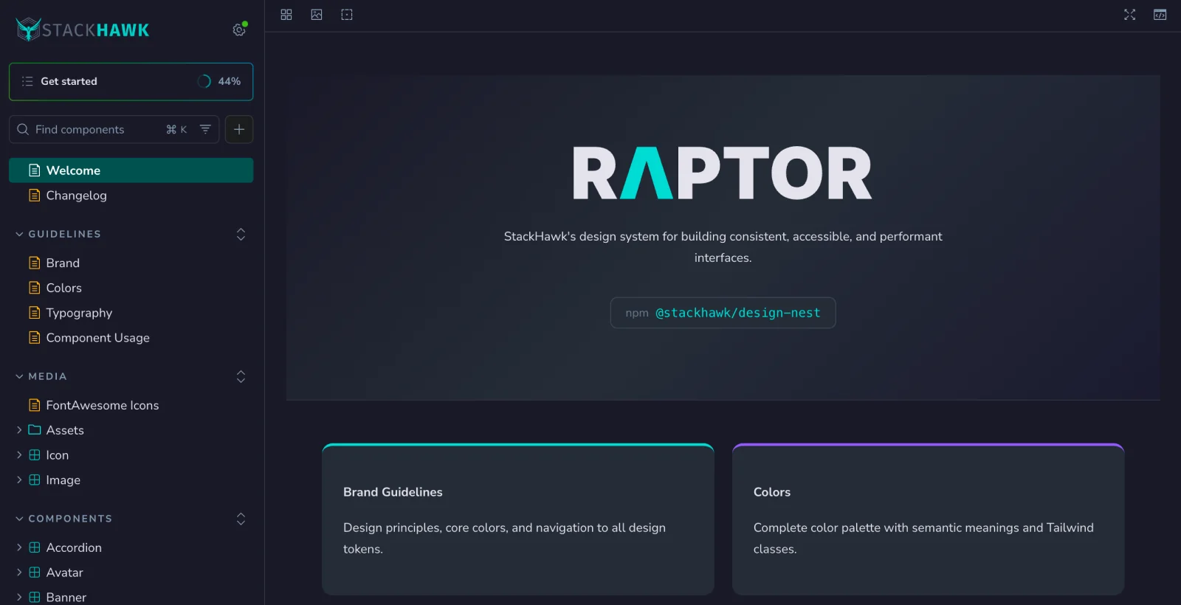The height and width of the screenshot is (605, 1181).
Task: Click the GUIDELINES section label
Action: (x=65, y=234)
